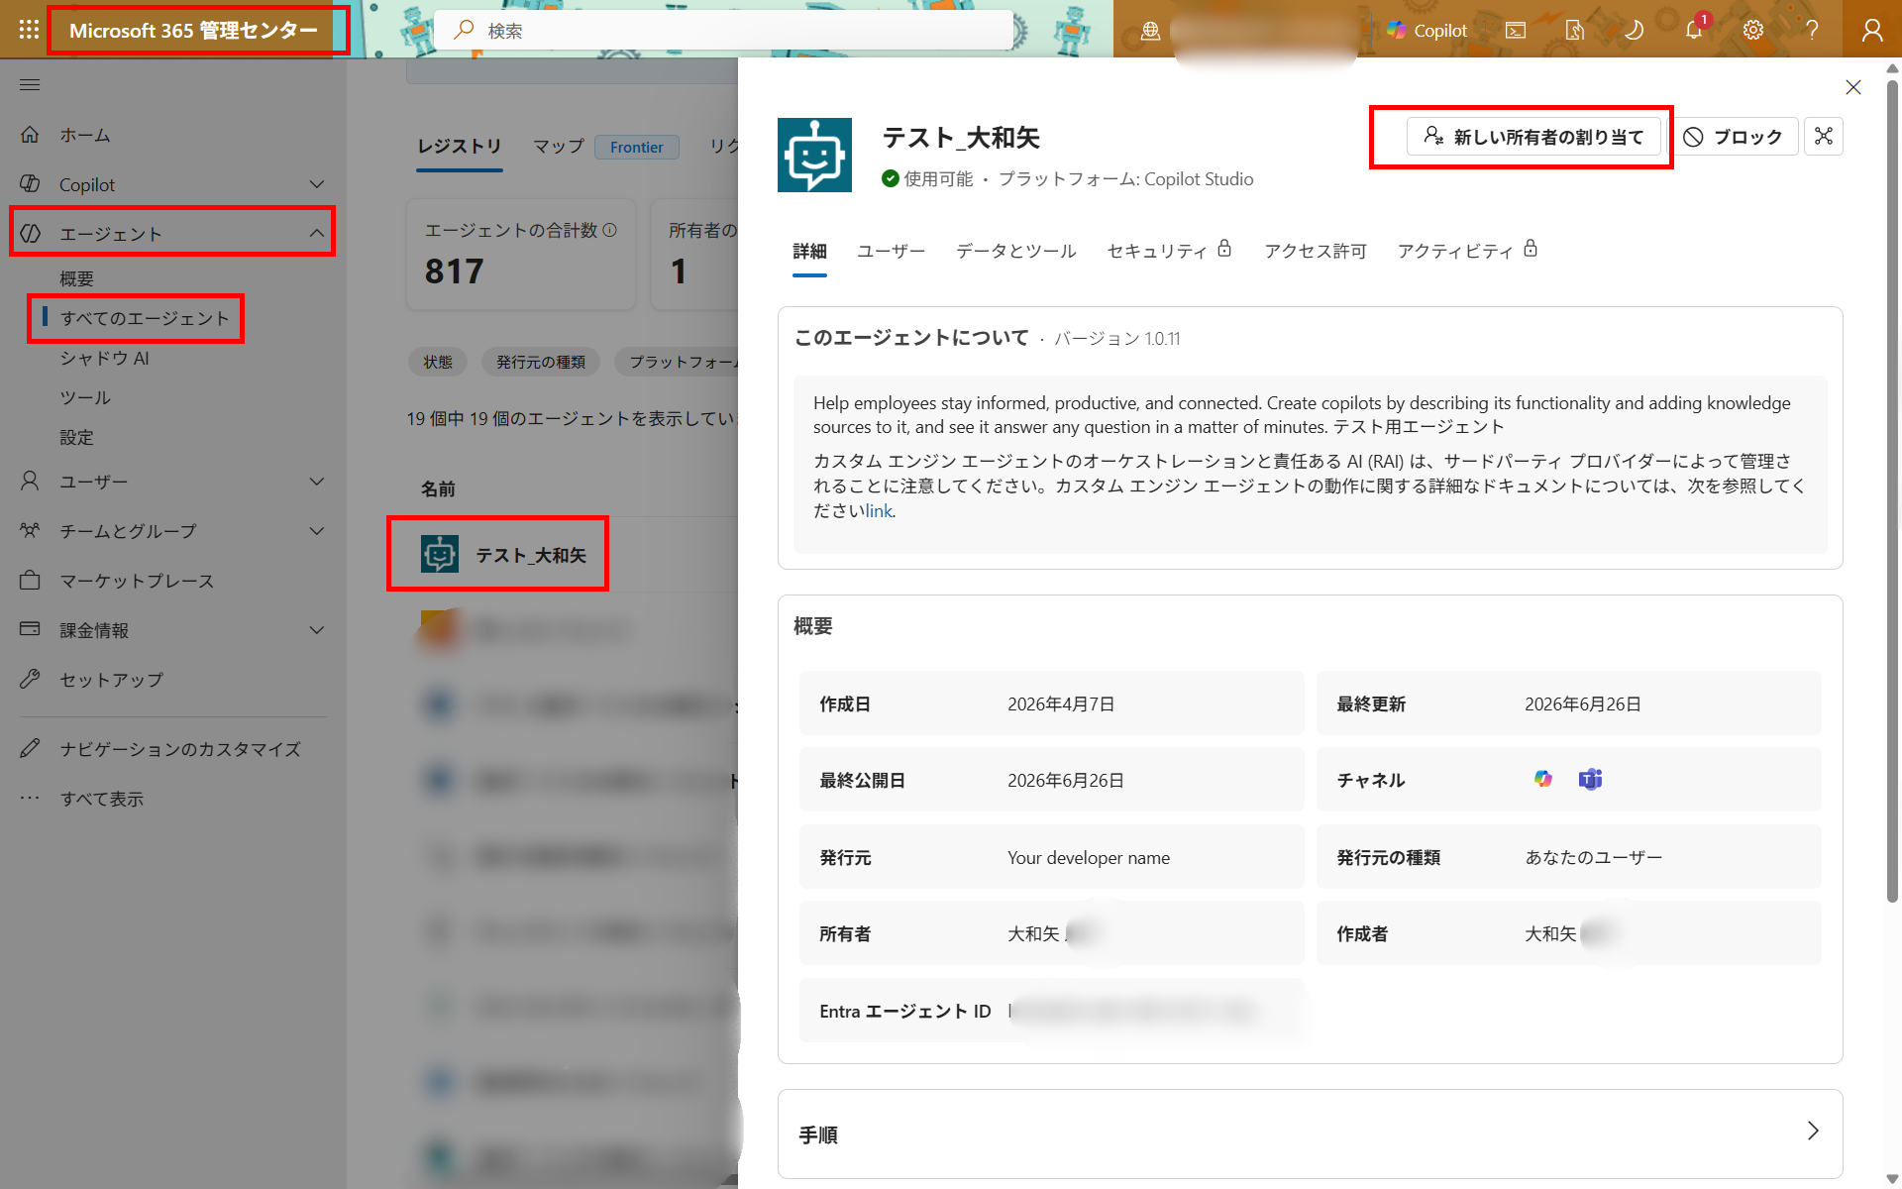Click 作成者 name 大和矢
The width and height of the screenshot is (1902, 1189).
[x=1550, y=934]
